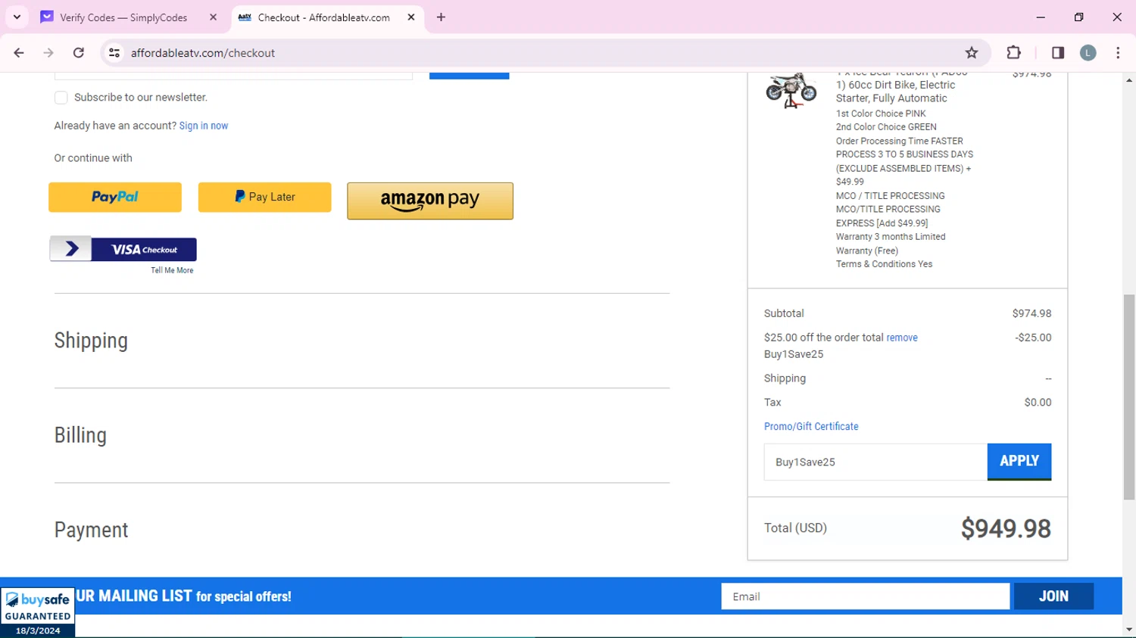Open the buySAFE Guaranteed badge
1136x638 pixels.
[38, 612]
